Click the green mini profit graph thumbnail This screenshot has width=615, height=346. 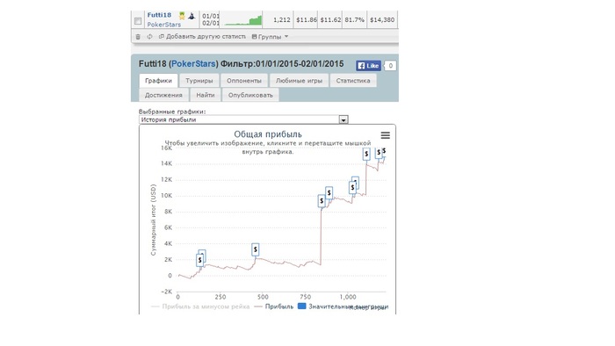coord(243,20)
